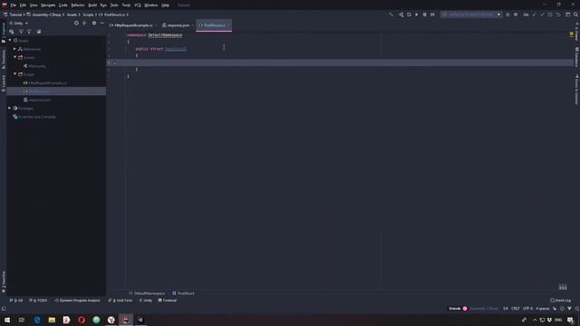The height and width of the screenshot is (326, 580).
Task: Open explorer panel settings gear
Action: click(94, 23)
